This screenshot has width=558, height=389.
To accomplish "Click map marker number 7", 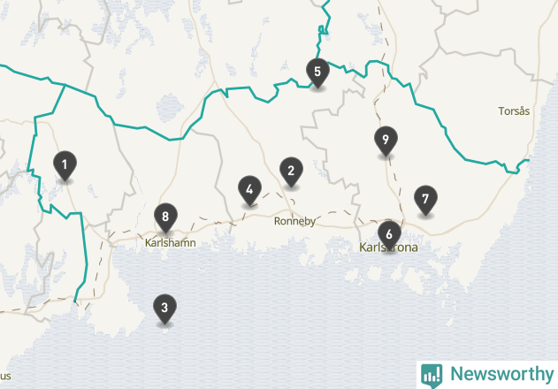I will pos(425,200).
